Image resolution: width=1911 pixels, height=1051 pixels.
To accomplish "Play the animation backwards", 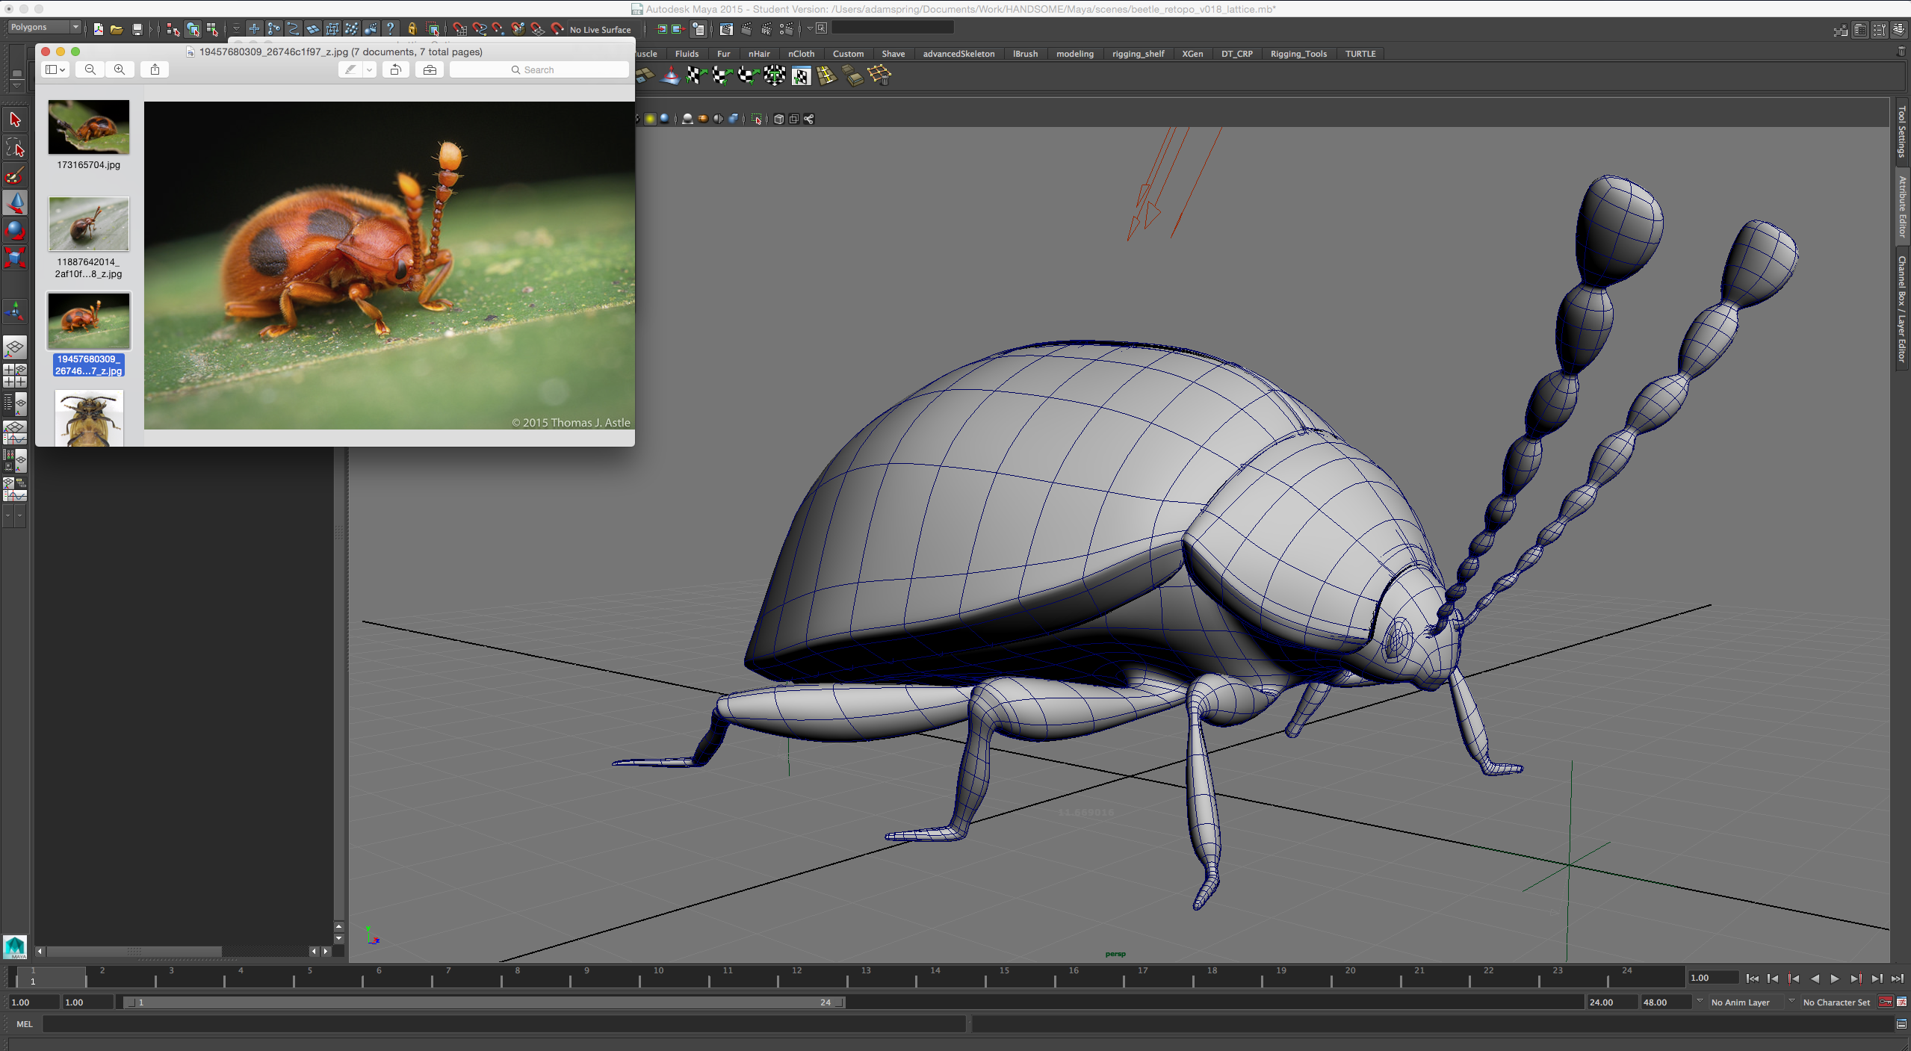I will tap(1815, 979).
